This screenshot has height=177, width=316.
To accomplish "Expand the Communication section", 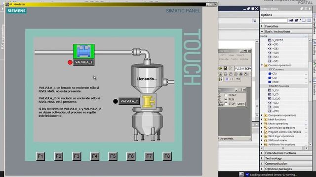I will (x=262, y=164).
